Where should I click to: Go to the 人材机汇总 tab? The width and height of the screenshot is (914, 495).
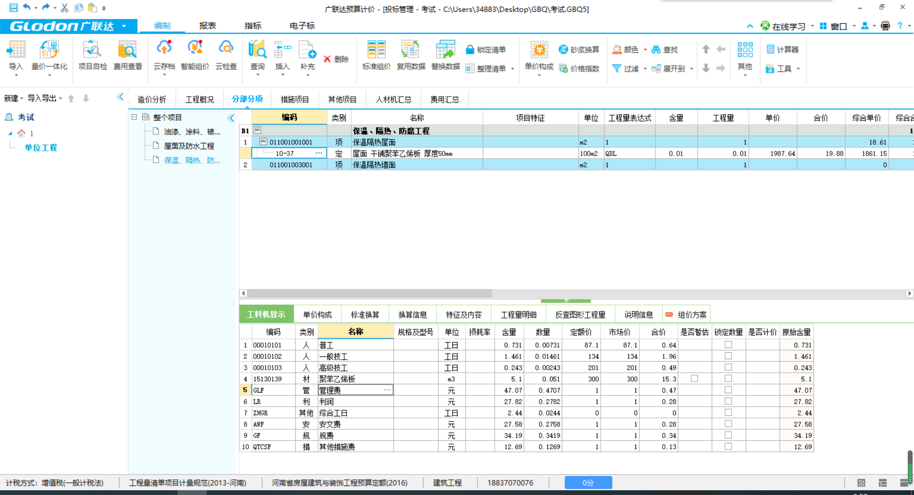coord(394,99)
